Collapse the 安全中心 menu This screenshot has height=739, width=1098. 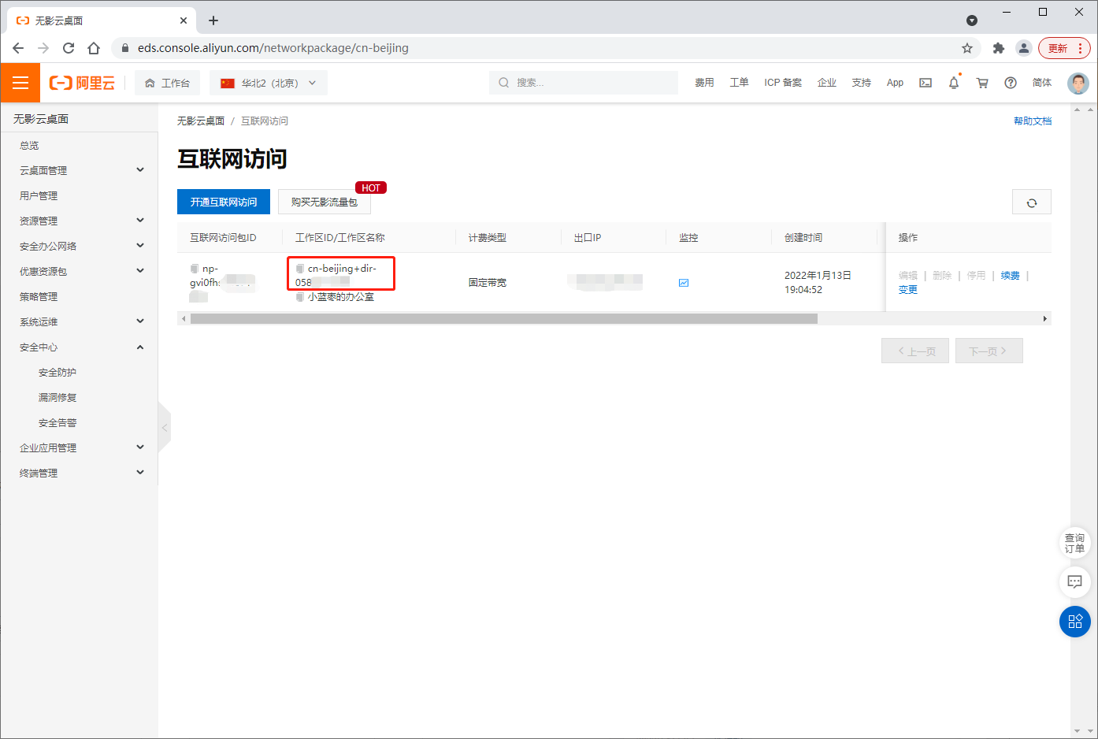pos(79,347)
